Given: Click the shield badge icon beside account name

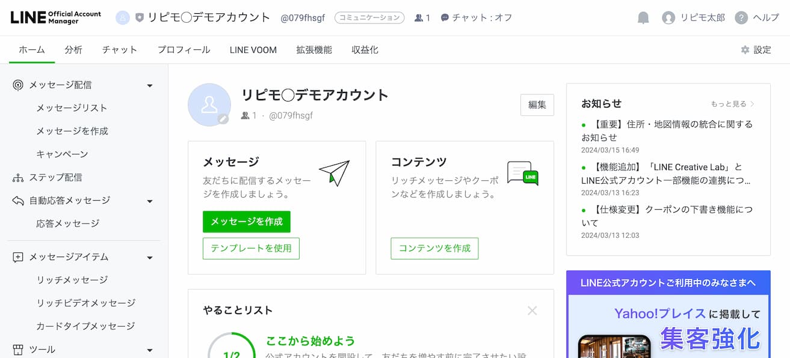Looking at the screenshot, I should click(x=140, y=18).
